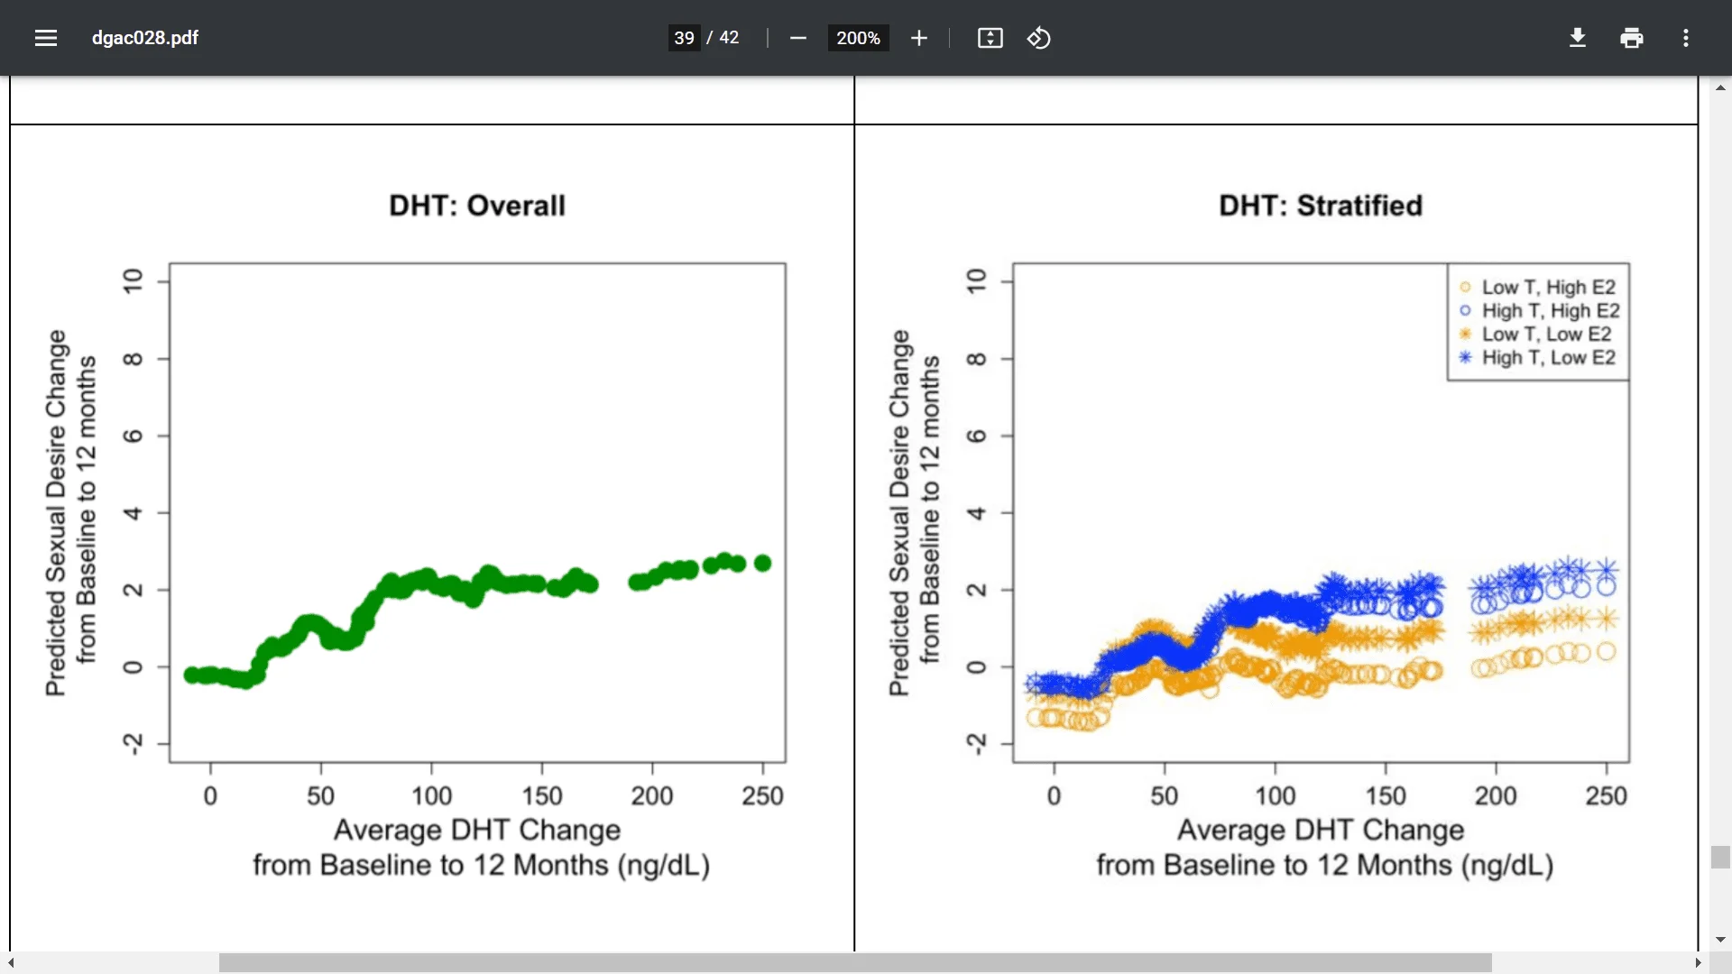Click the total page count 42
The height and width of the screenshot is (974, 1732).
[x=729, y=38]
